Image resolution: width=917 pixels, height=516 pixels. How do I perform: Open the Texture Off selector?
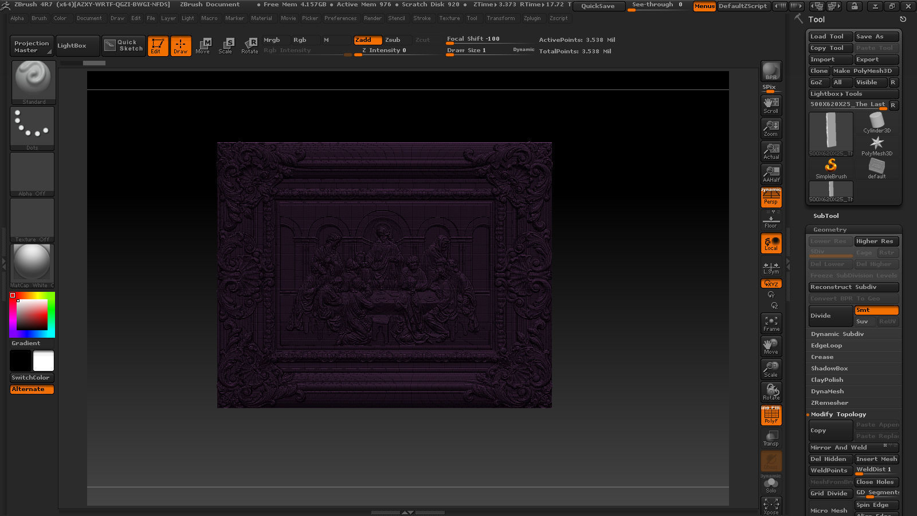point(33,220)
